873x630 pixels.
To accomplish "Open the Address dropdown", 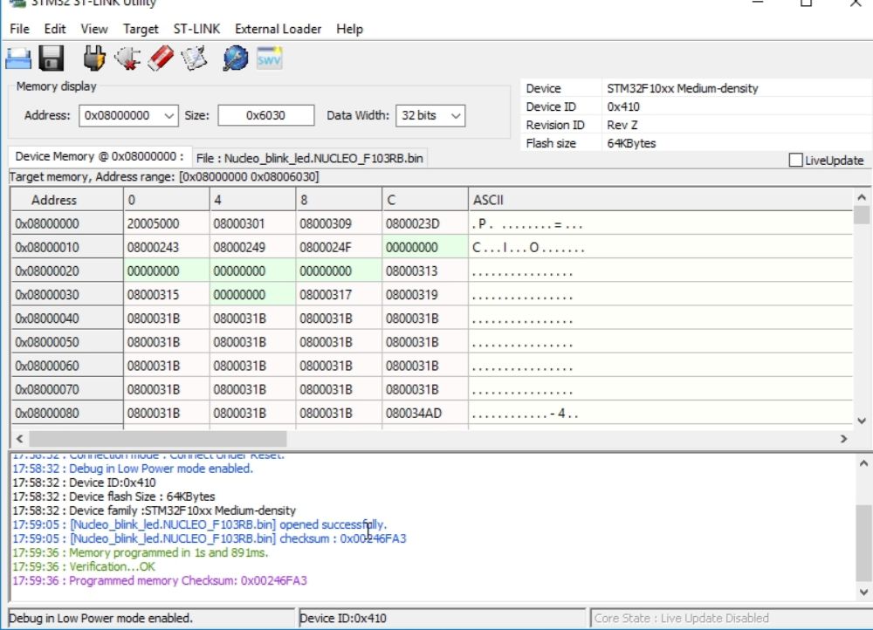I will coord(168,116).
